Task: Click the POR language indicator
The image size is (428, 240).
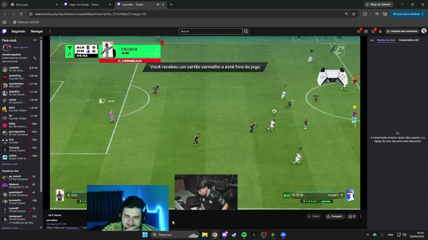Action: click(390, 235)
